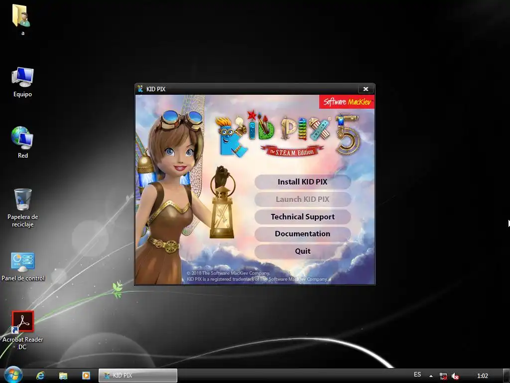Click the ES language indicator
Viewport: 510px width, 383px height.
pos(417,375)
